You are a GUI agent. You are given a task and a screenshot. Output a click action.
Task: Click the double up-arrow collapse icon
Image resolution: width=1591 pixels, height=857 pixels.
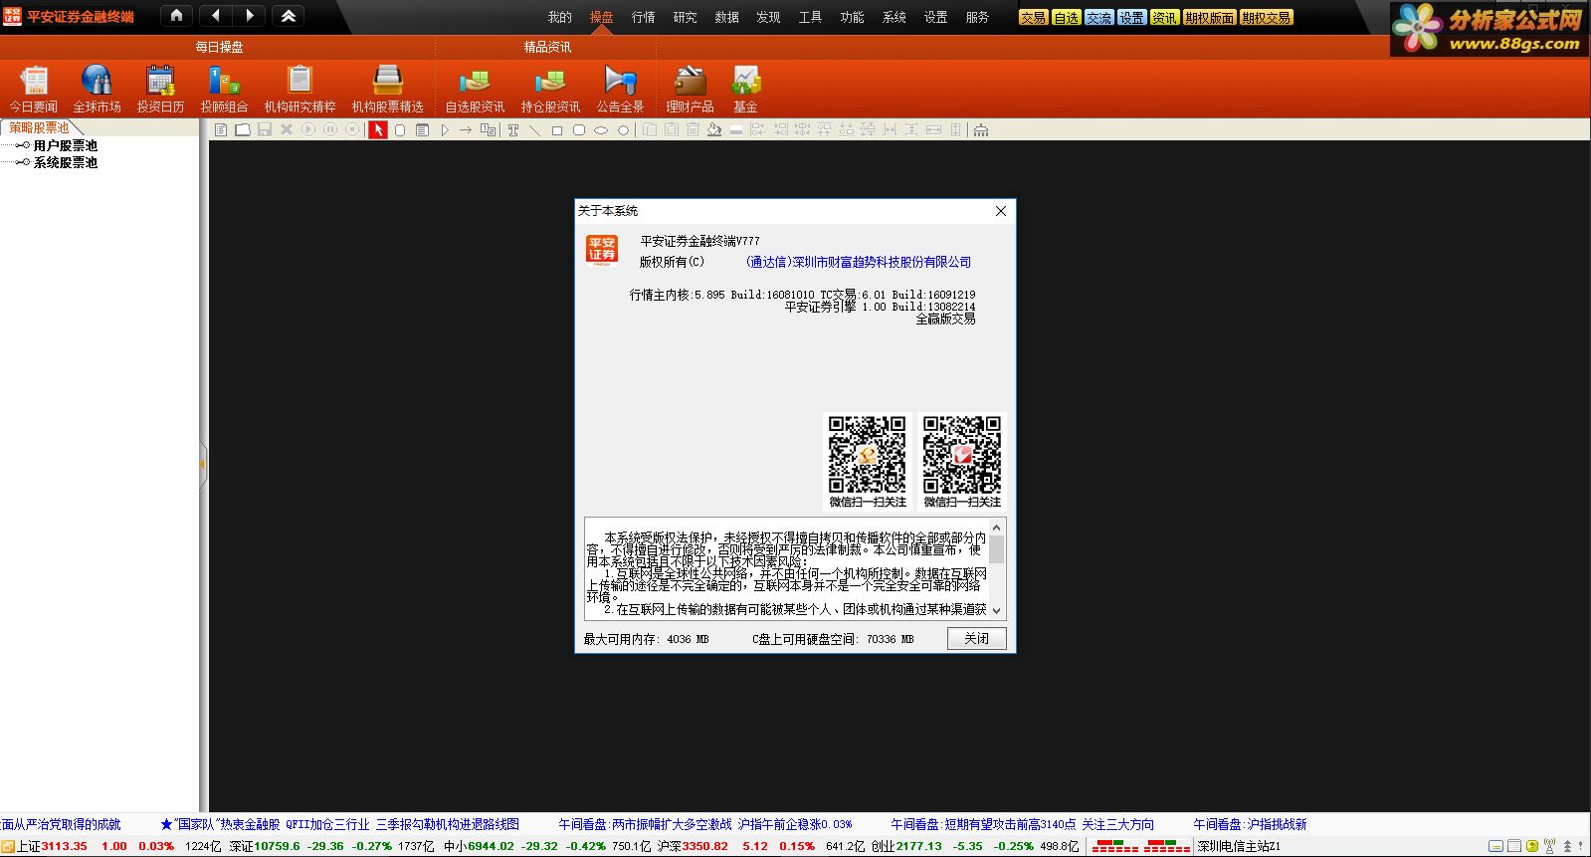click(x=289, y=16)
